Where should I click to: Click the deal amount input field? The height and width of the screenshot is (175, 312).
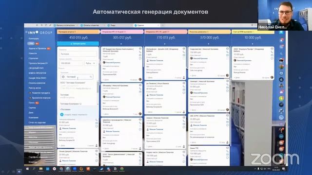pos(71,63)
